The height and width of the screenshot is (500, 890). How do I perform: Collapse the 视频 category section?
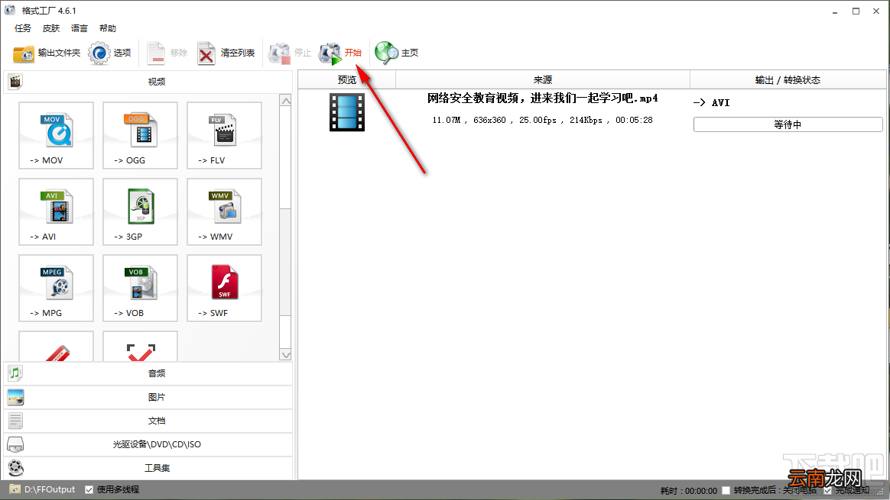pos(148,82)
